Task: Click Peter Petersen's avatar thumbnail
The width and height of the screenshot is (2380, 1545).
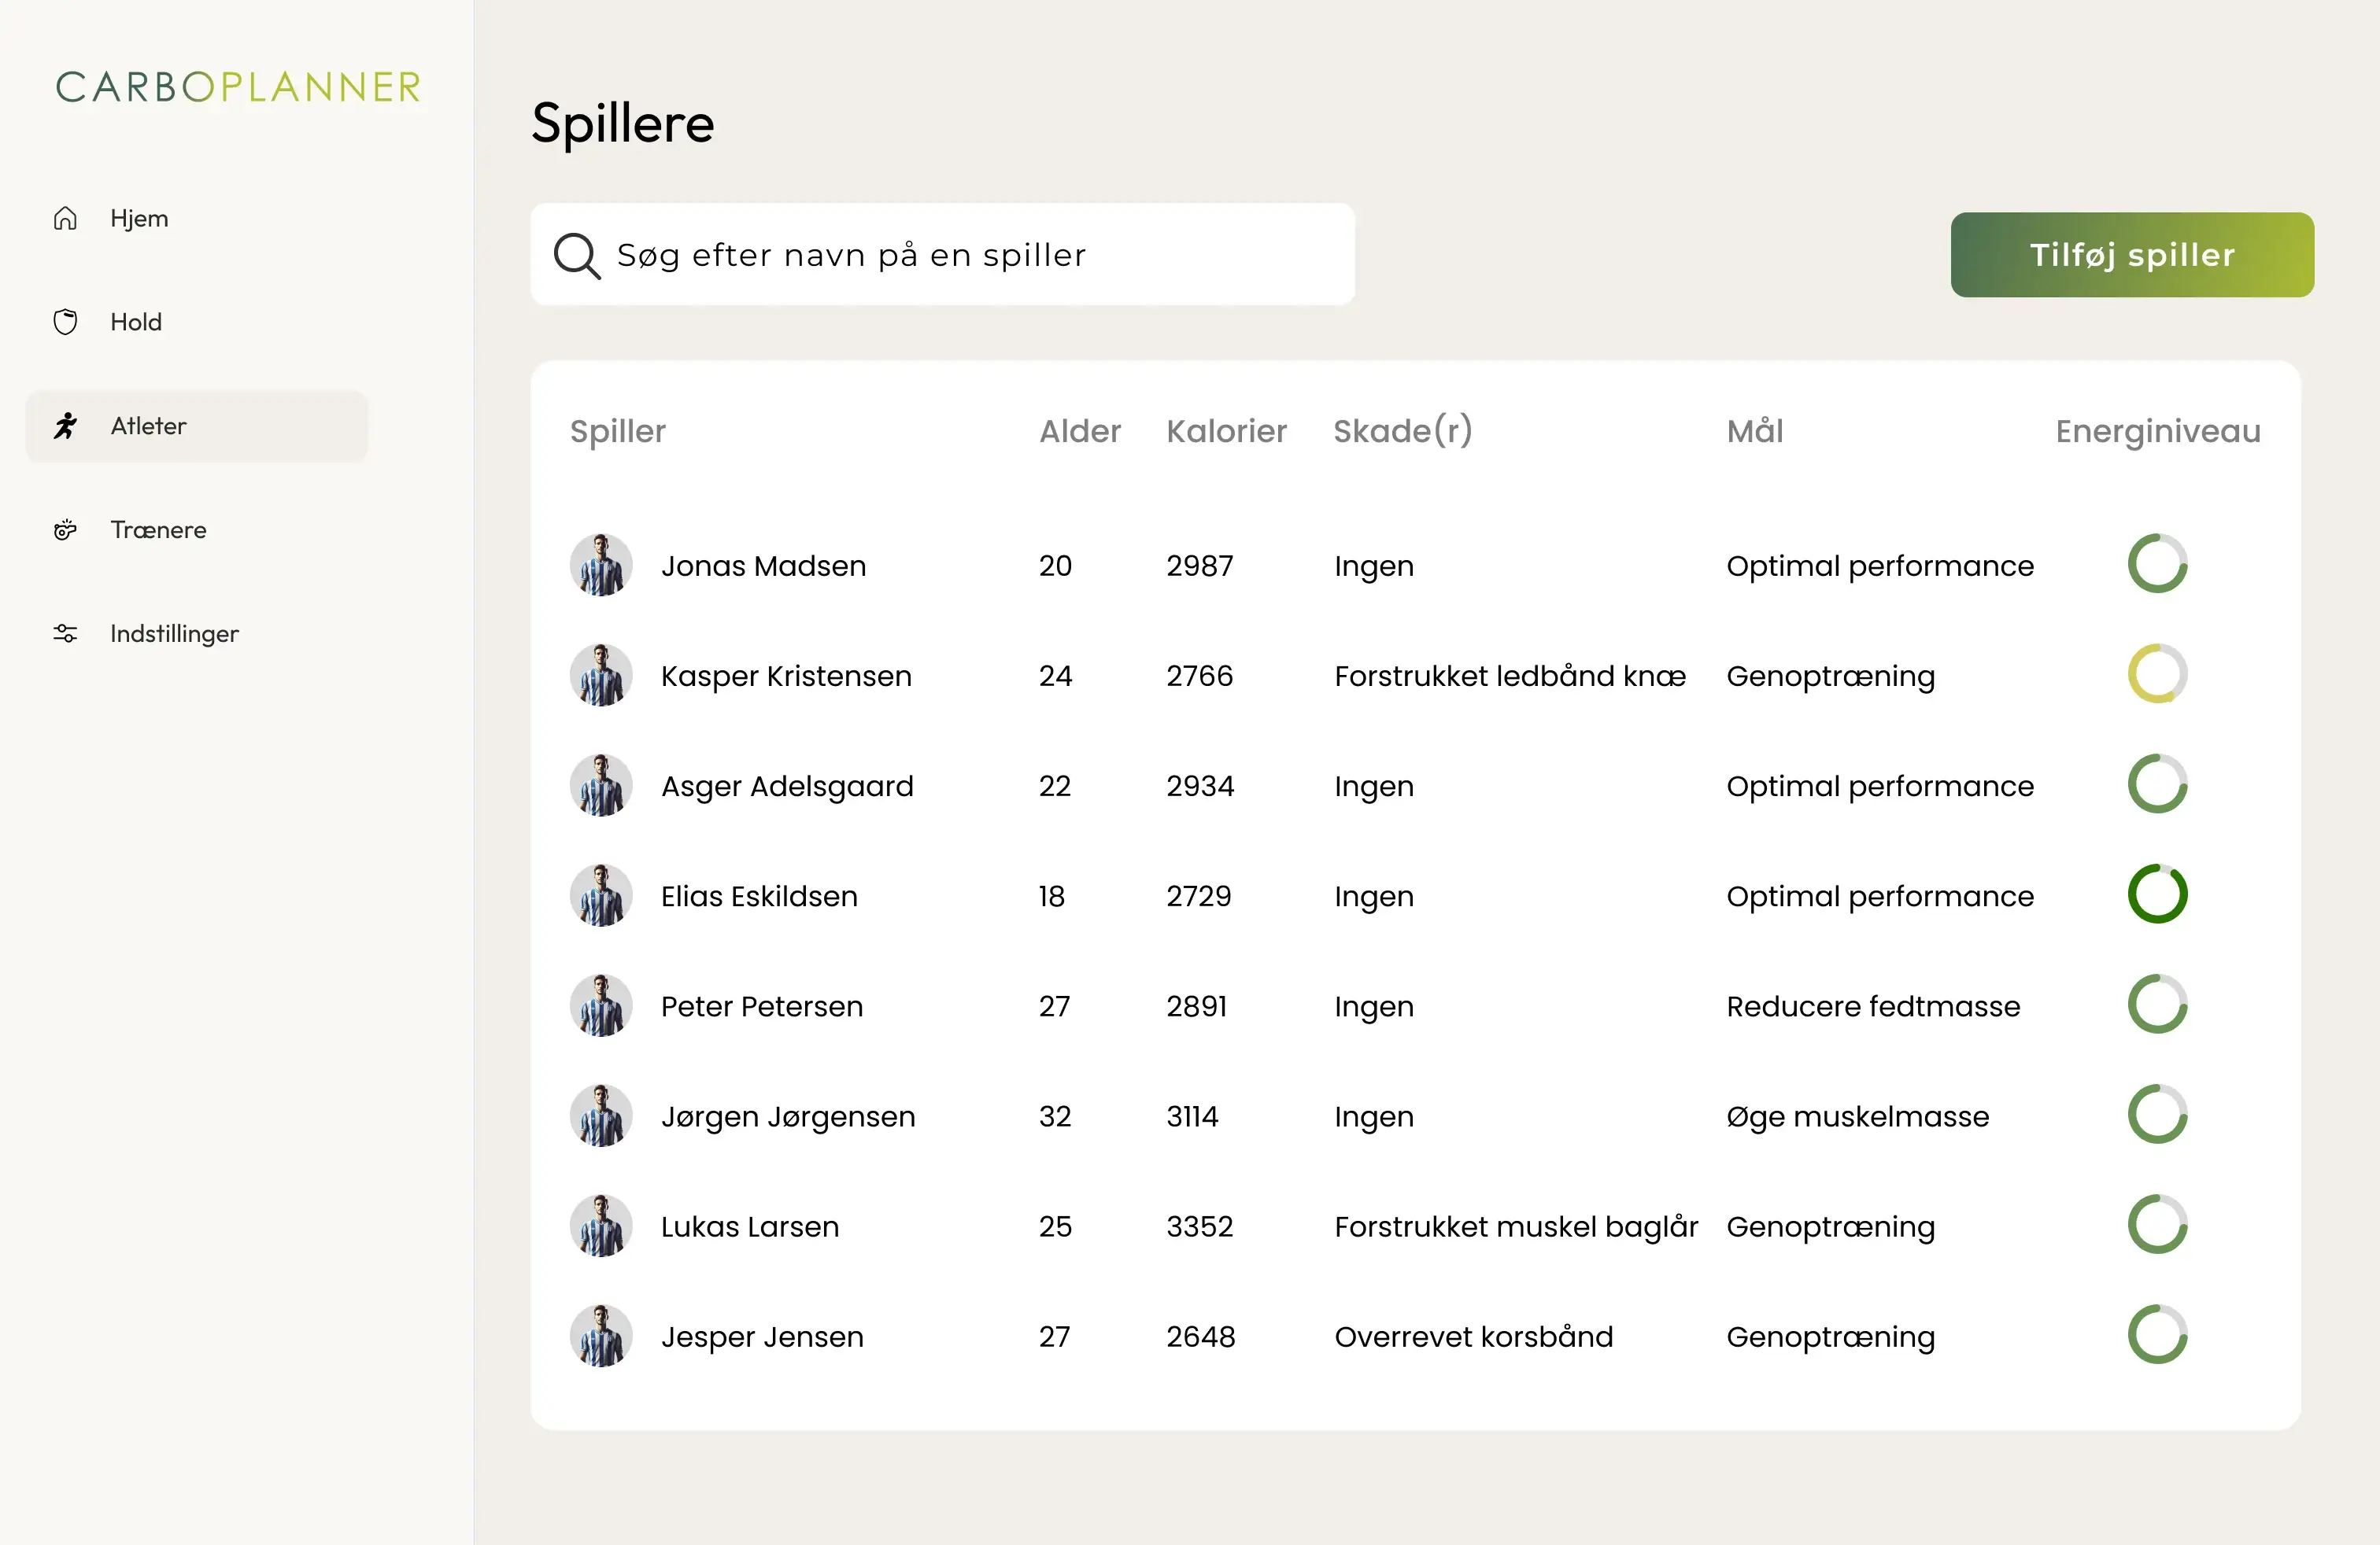Action: pos(600,1005)
